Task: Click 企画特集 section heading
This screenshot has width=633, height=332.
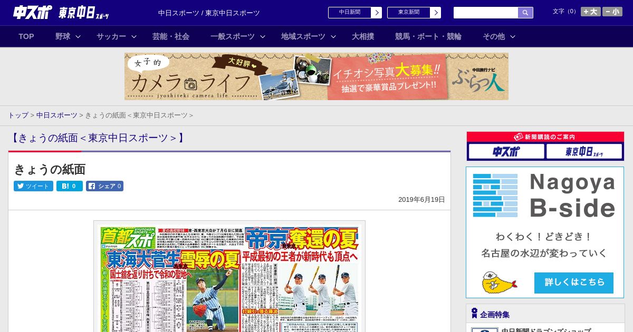Action: coord(495,315)
